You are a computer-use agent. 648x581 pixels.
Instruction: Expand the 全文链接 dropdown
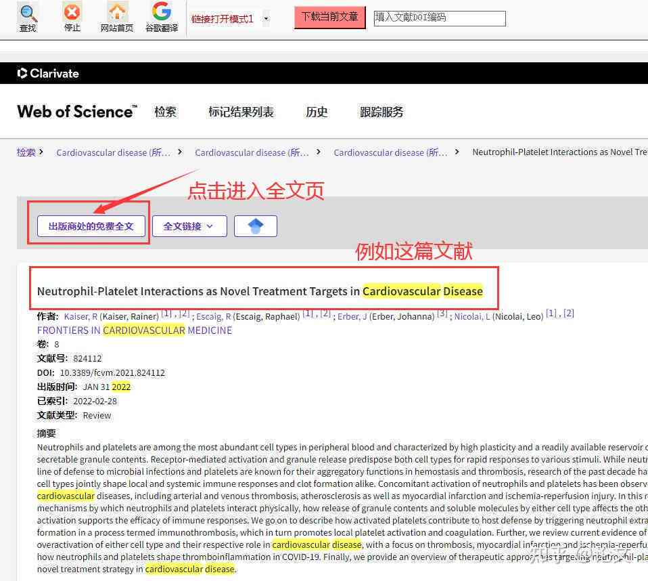pos(189,226)
